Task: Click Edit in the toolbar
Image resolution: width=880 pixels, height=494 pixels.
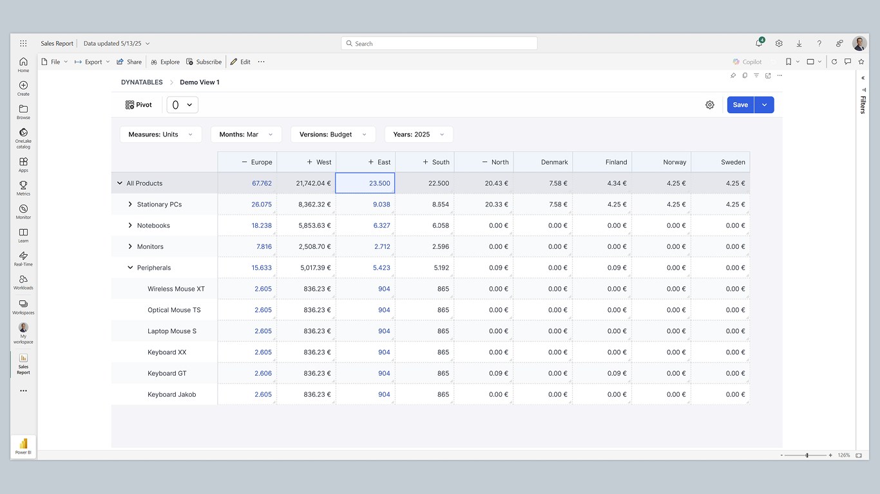Action: click(240, 62)
